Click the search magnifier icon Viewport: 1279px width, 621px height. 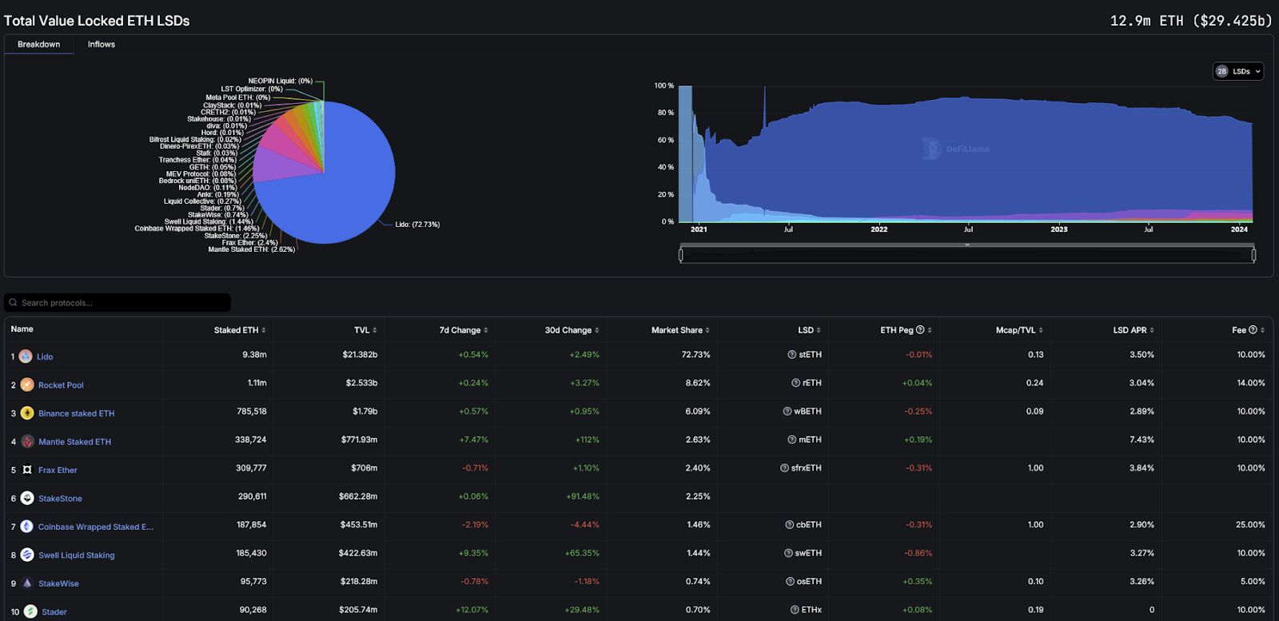coord(13,303)
